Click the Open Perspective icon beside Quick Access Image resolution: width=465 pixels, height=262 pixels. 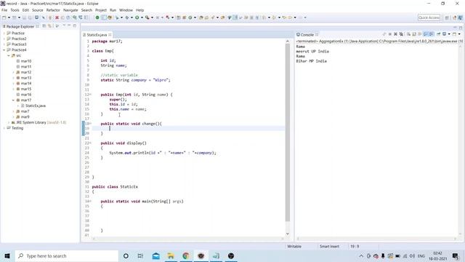coord(447,17)
